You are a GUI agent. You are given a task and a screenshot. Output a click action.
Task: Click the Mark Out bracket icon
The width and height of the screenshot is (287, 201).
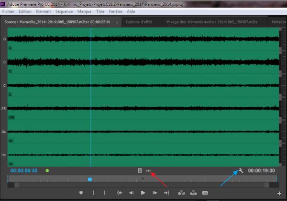pos(105,193)
